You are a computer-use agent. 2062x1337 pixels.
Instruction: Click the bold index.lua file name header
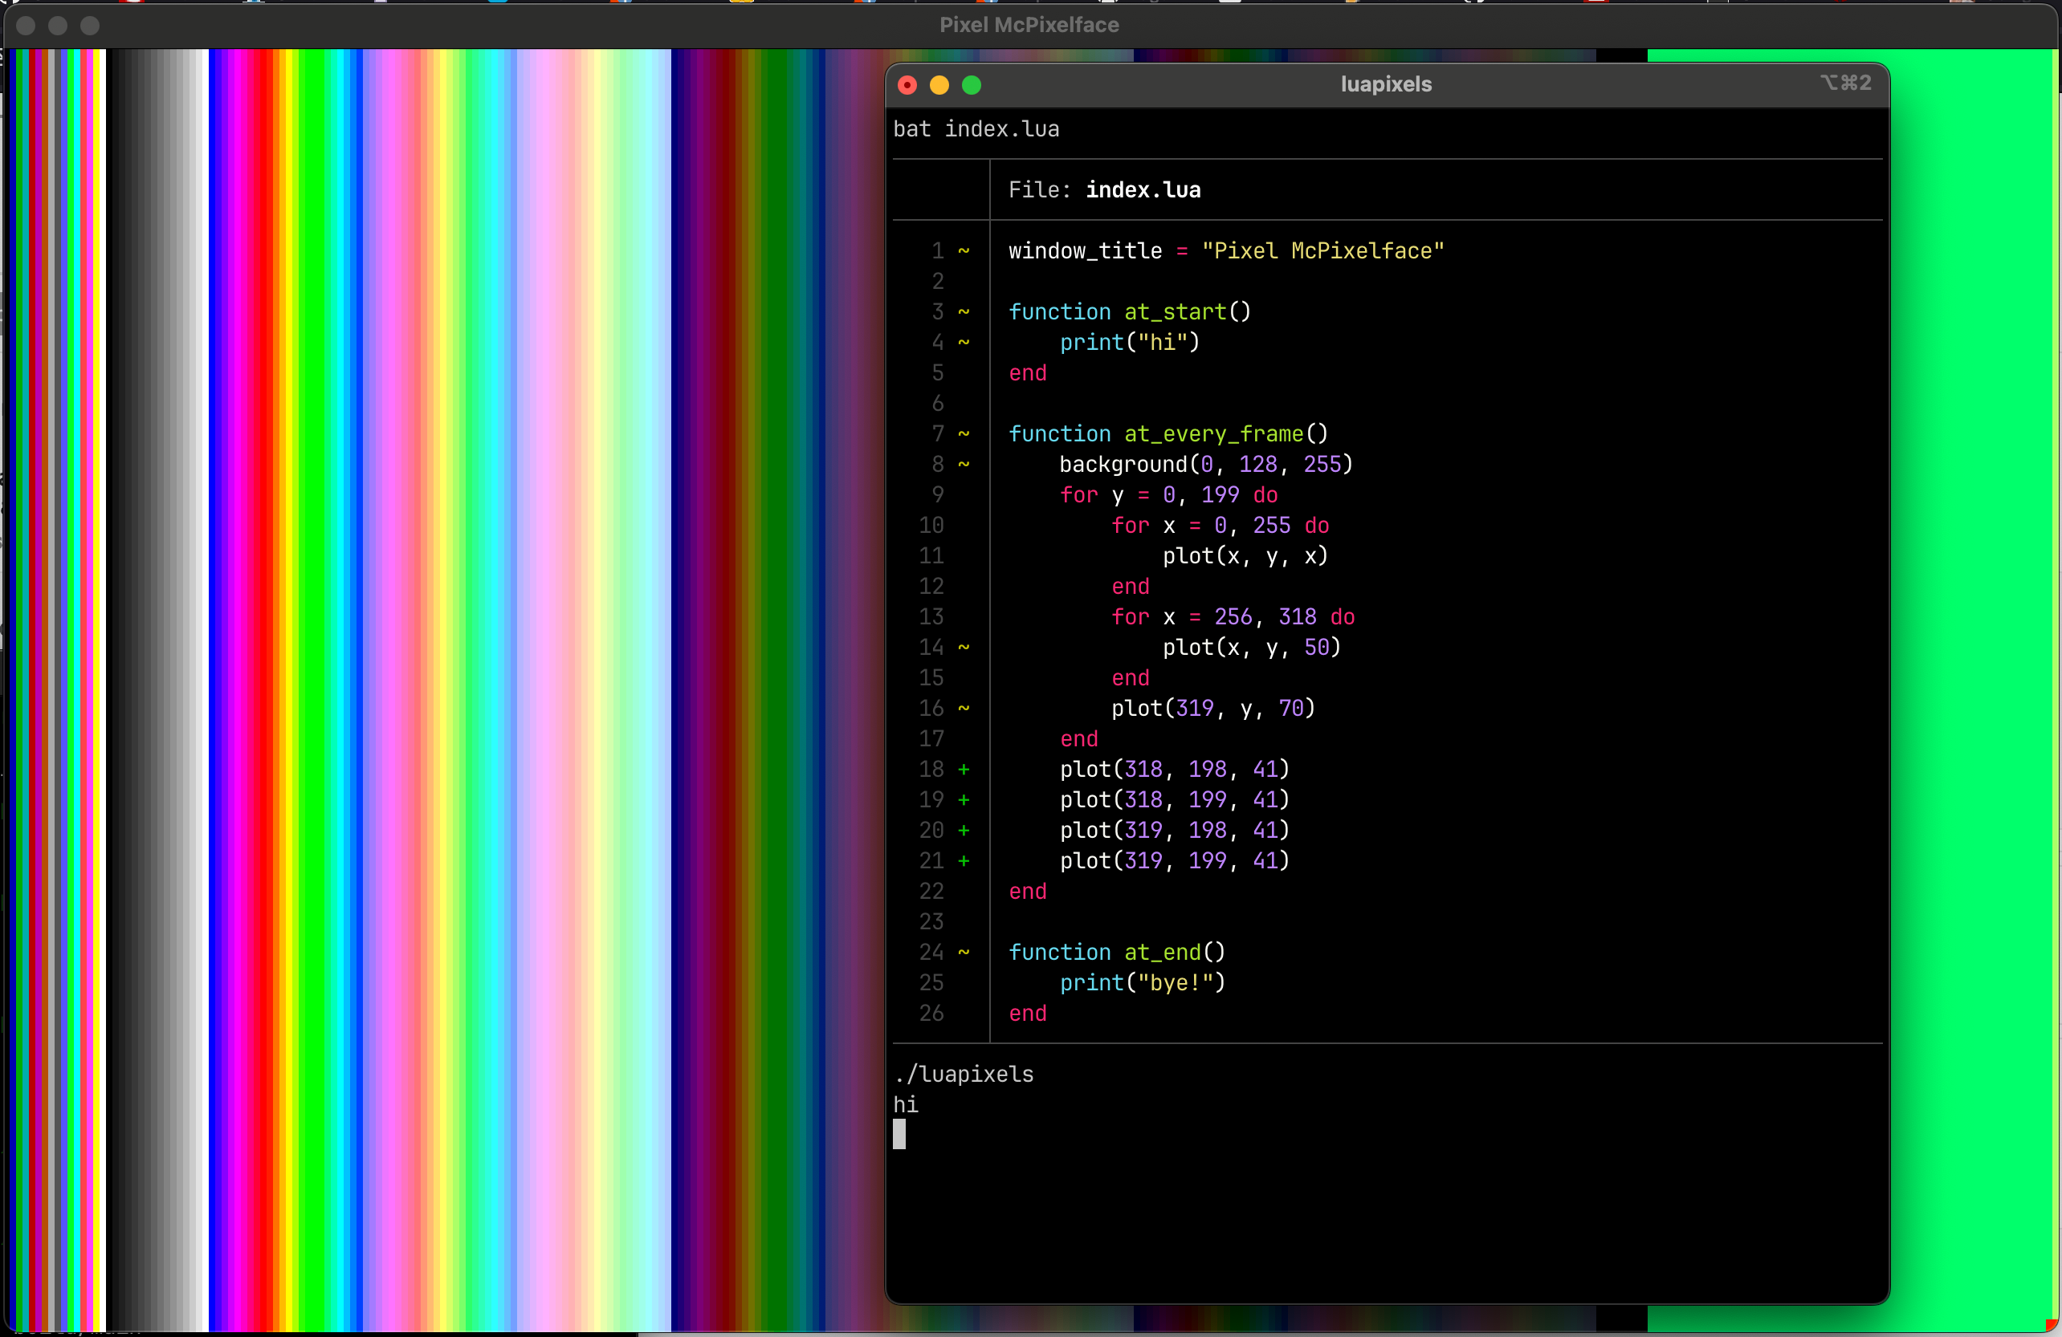tap(1143, 189)
